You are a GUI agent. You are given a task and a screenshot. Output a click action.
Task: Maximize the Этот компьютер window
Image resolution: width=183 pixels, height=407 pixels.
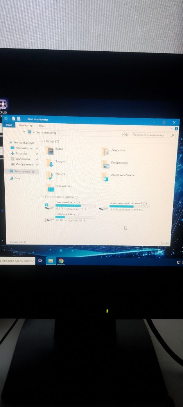point(164,122)
